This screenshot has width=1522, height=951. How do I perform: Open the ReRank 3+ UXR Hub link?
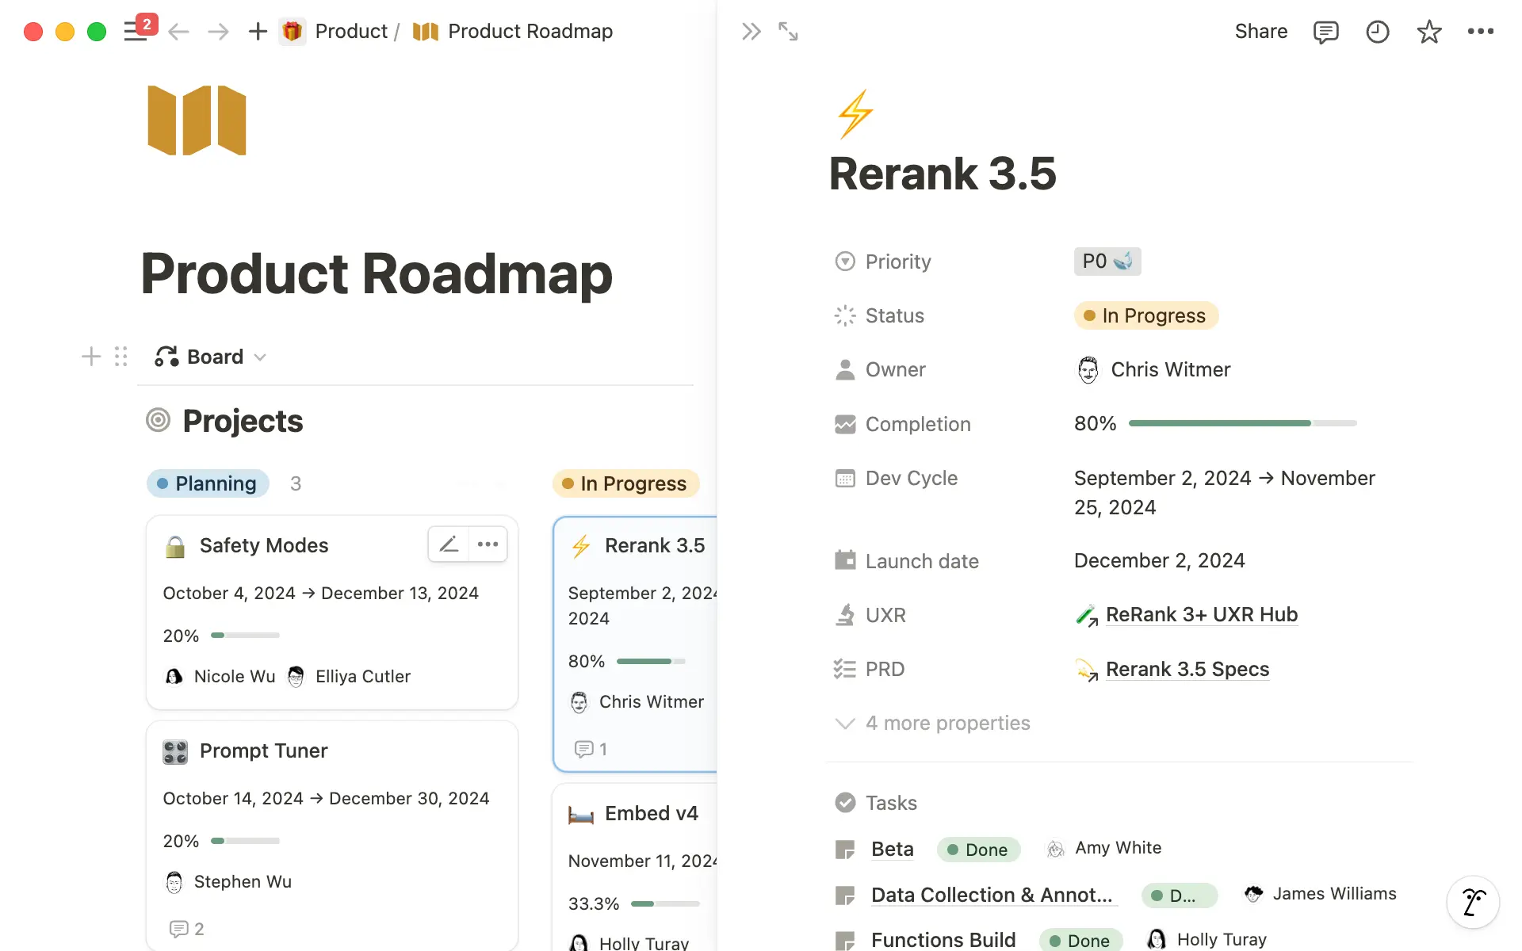click(x=1201, y=615)
